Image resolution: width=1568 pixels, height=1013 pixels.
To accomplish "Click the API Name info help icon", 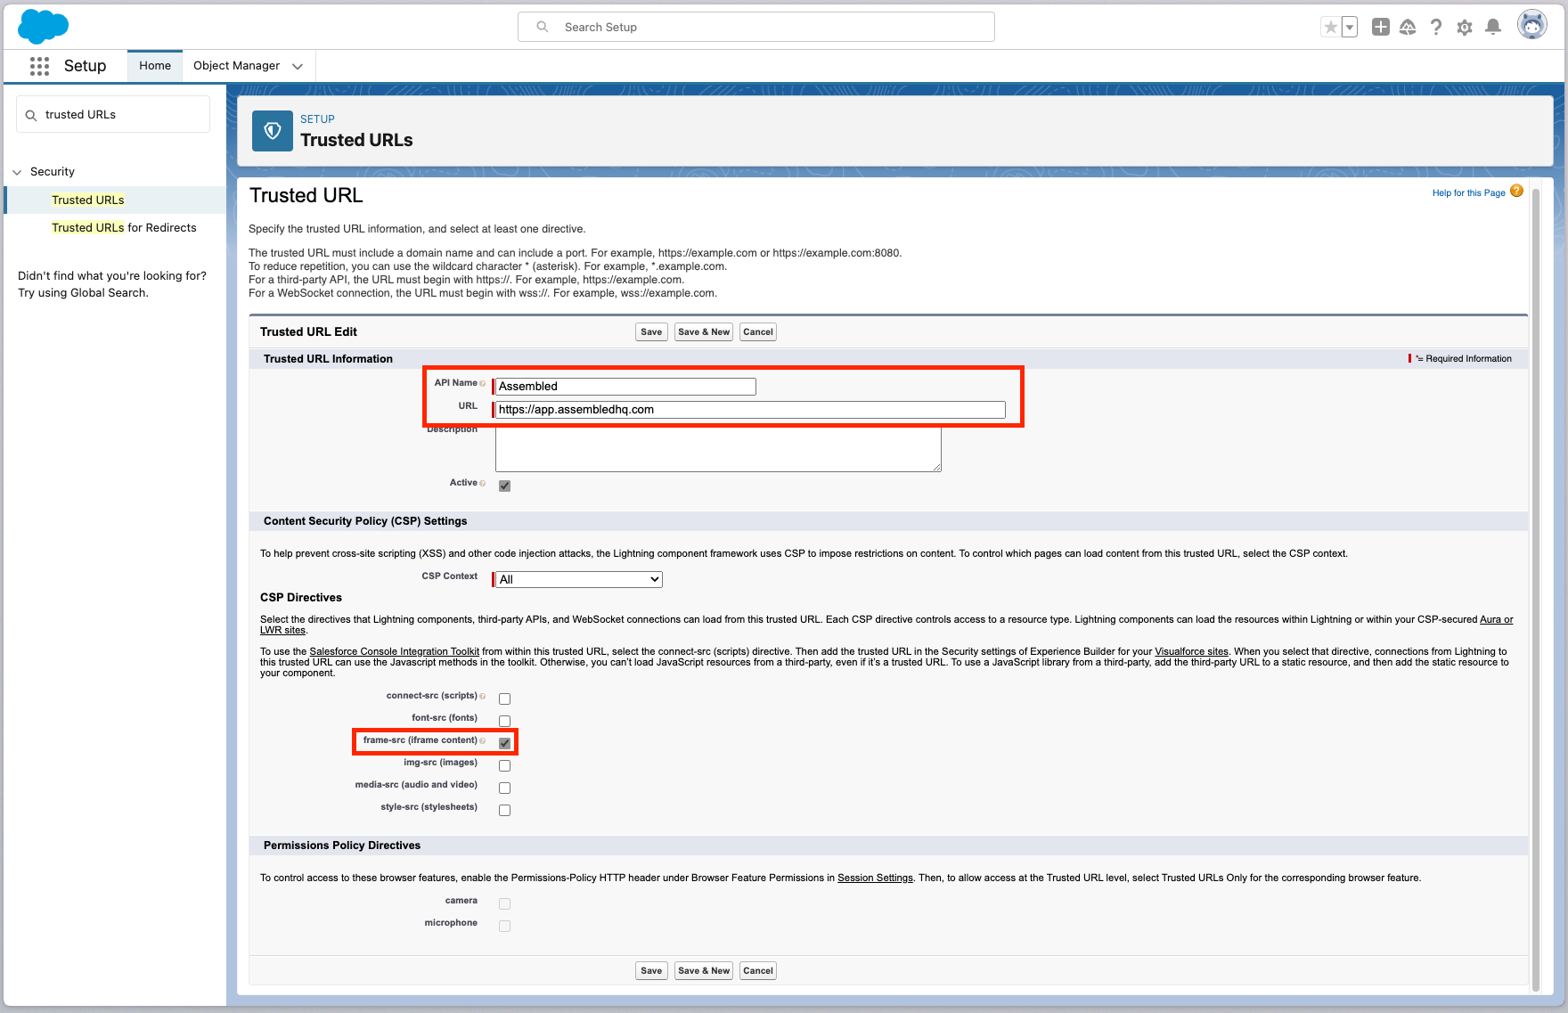I will [483, 383].
